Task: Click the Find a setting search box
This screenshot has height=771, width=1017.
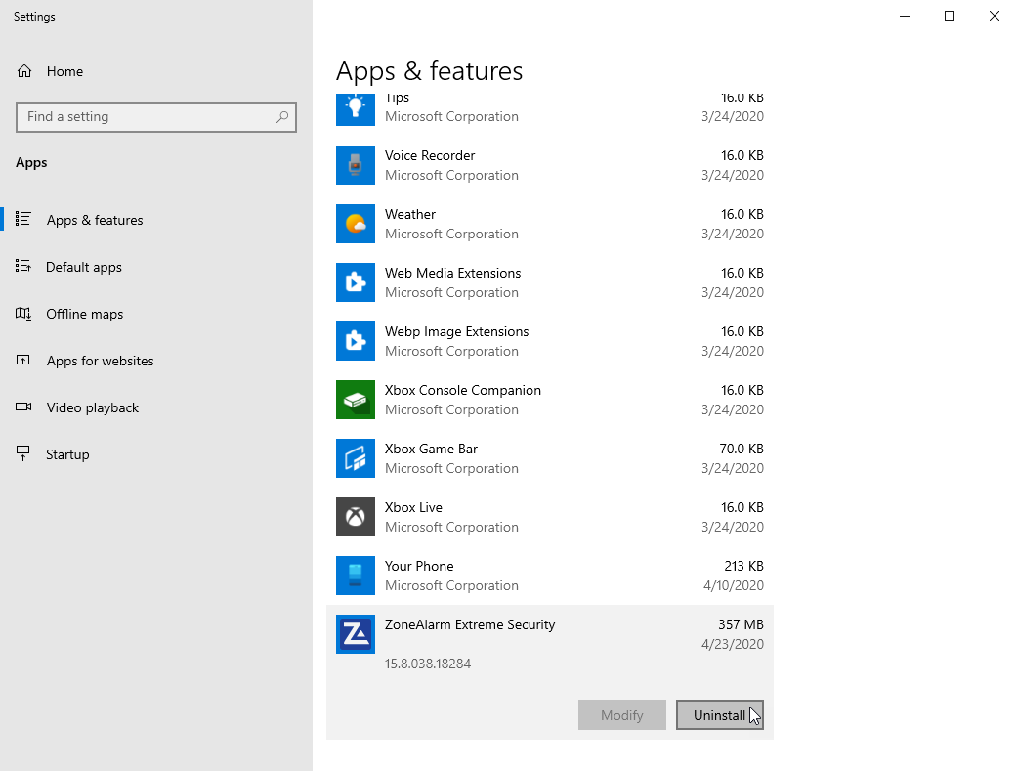Action: click(x=155, y=117)
